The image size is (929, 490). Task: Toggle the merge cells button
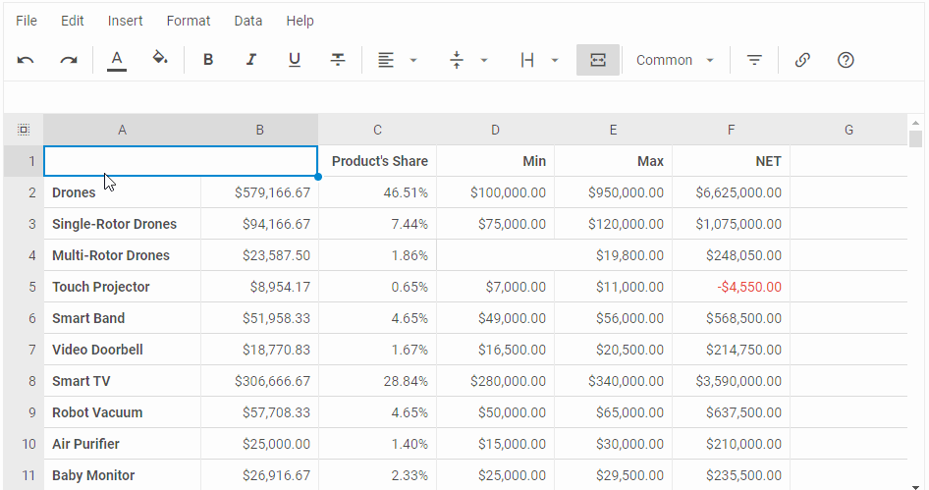[x=598, y=60]
